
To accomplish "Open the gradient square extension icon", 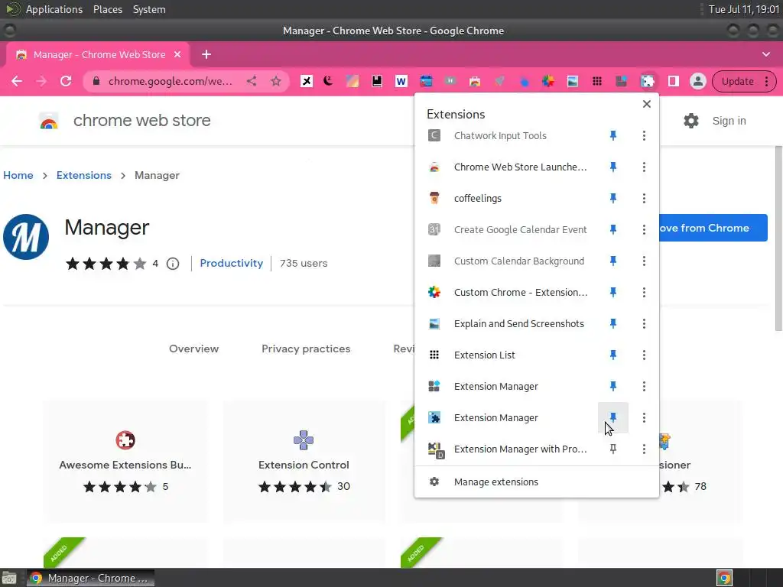I will [x=353, y=81].
